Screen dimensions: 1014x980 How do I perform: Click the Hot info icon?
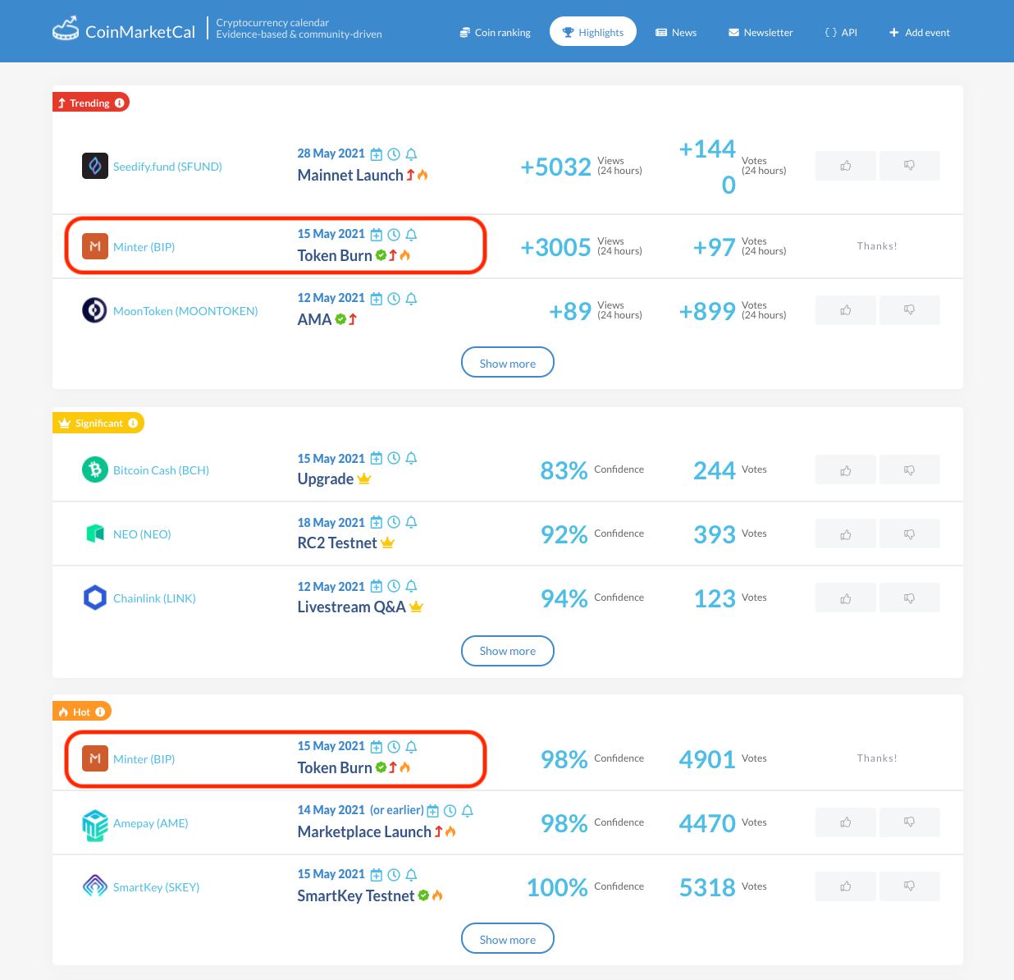[x=100, y=712]
